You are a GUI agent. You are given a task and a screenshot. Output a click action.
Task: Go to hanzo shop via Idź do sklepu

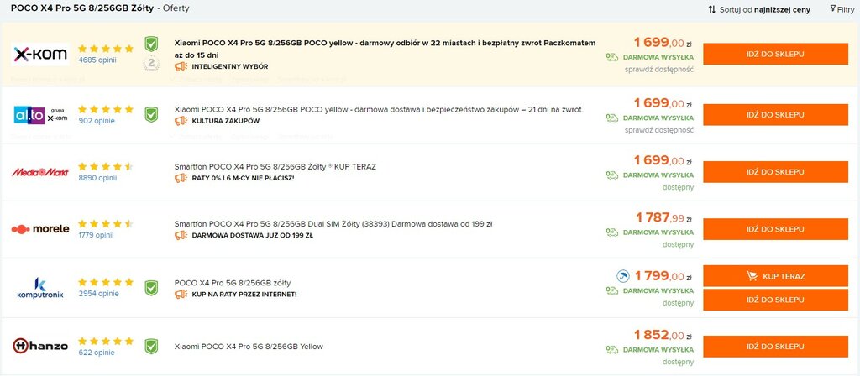coord(775,347)
